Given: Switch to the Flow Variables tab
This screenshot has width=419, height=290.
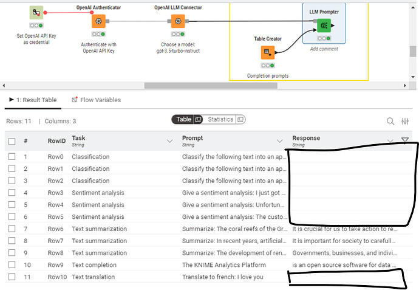Looking at the screenshot, I should point(97,100).
